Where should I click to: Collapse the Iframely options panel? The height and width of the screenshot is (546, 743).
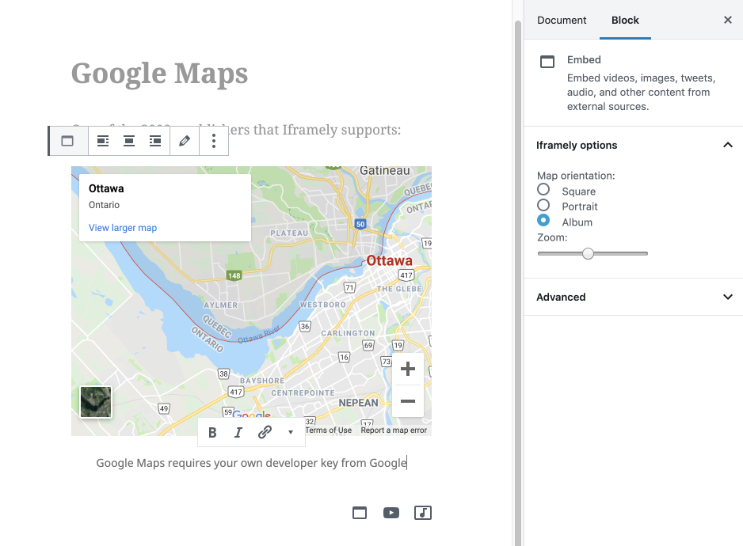click(x=727, y=145)
